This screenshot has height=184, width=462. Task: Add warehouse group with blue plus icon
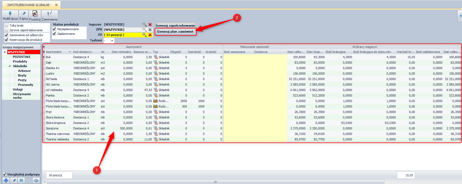click(6, 180)
